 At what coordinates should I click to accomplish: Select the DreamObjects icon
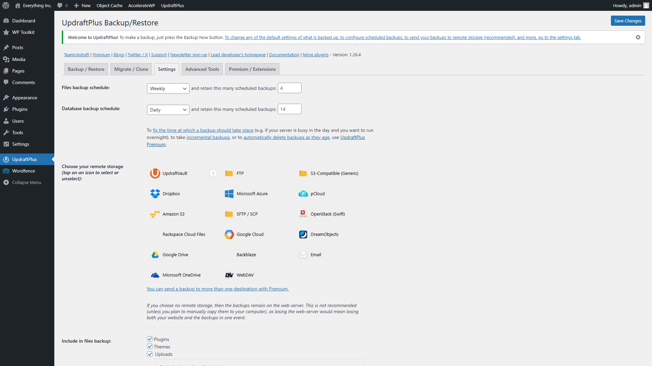click(x=303, y=234)
